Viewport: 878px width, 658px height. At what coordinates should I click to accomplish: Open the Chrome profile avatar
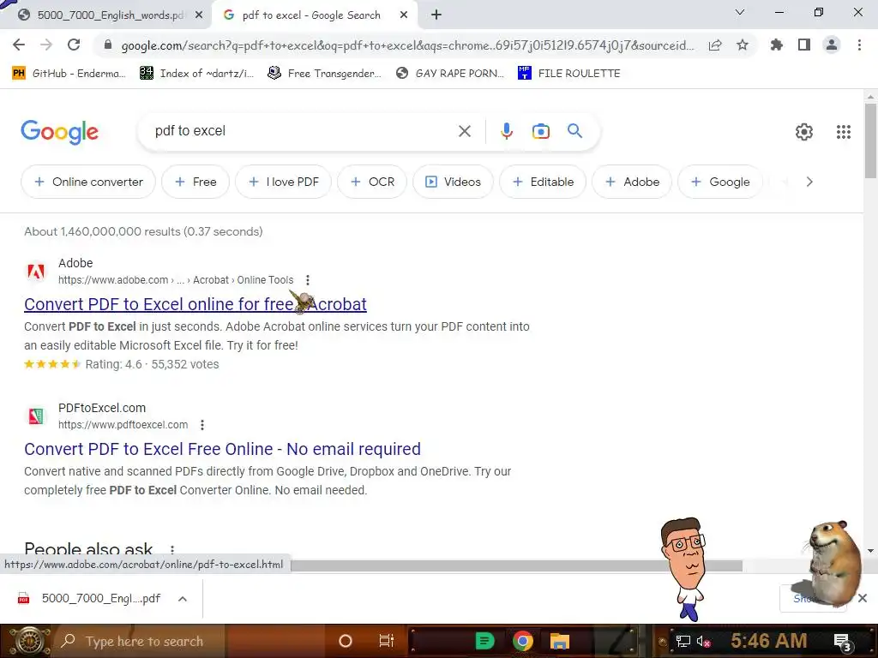click(x=832, y=45)
